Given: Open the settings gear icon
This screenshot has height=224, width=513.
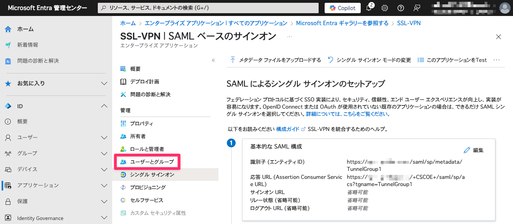Looking at the screenshot, I should click(x=385, y=8).
